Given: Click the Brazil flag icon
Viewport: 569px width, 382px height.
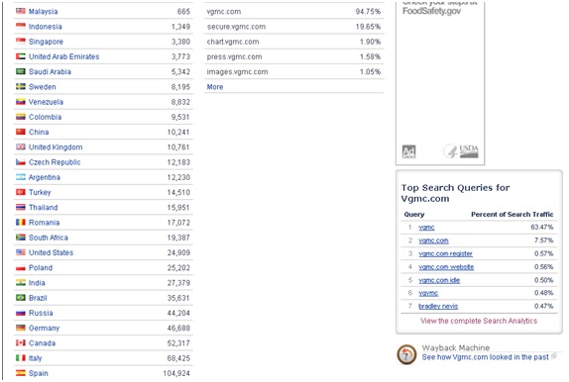Looking at the screenshot, I should click(21, 298).
